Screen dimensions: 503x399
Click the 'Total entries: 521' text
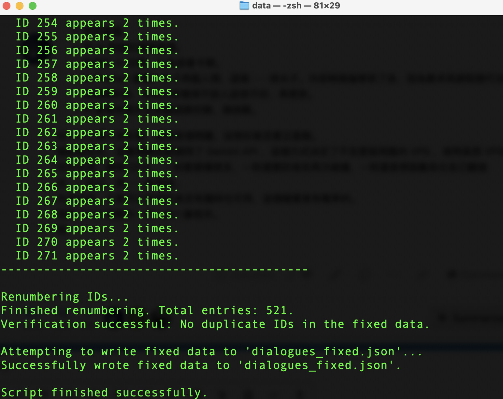(225, 311)
